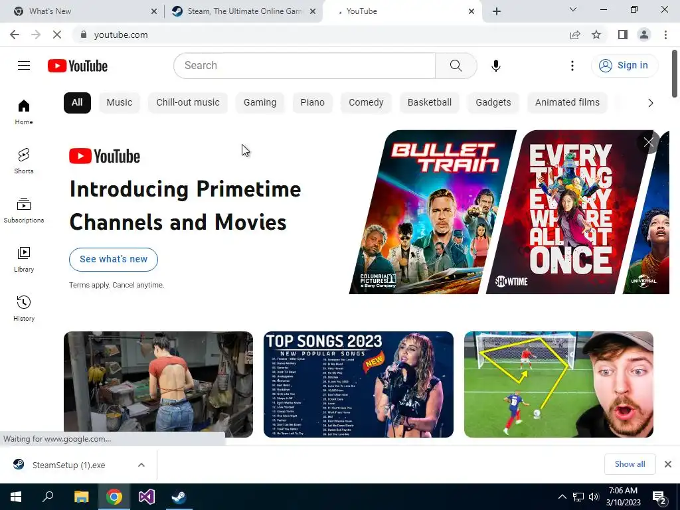
Task: Filter by the Piano chip
Action: pos(312,103)
